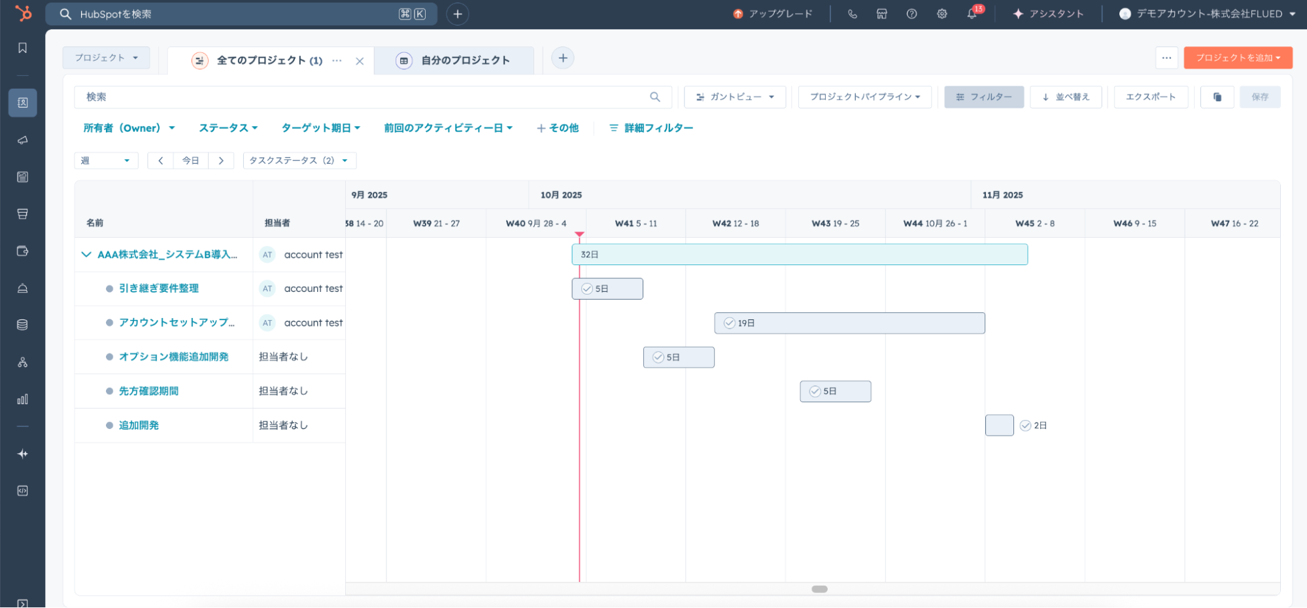Toggle completion check on 引き継ぎ要件整理 bar

coord(587,289)
